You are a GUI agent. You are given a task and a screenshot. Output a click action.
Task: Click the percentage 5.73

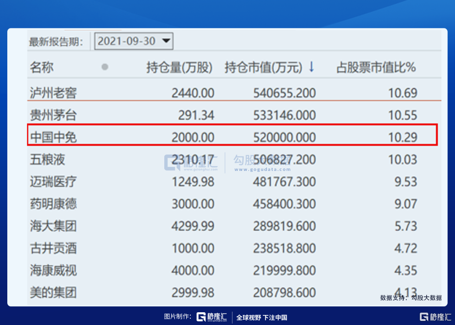[x=406, y=226]
